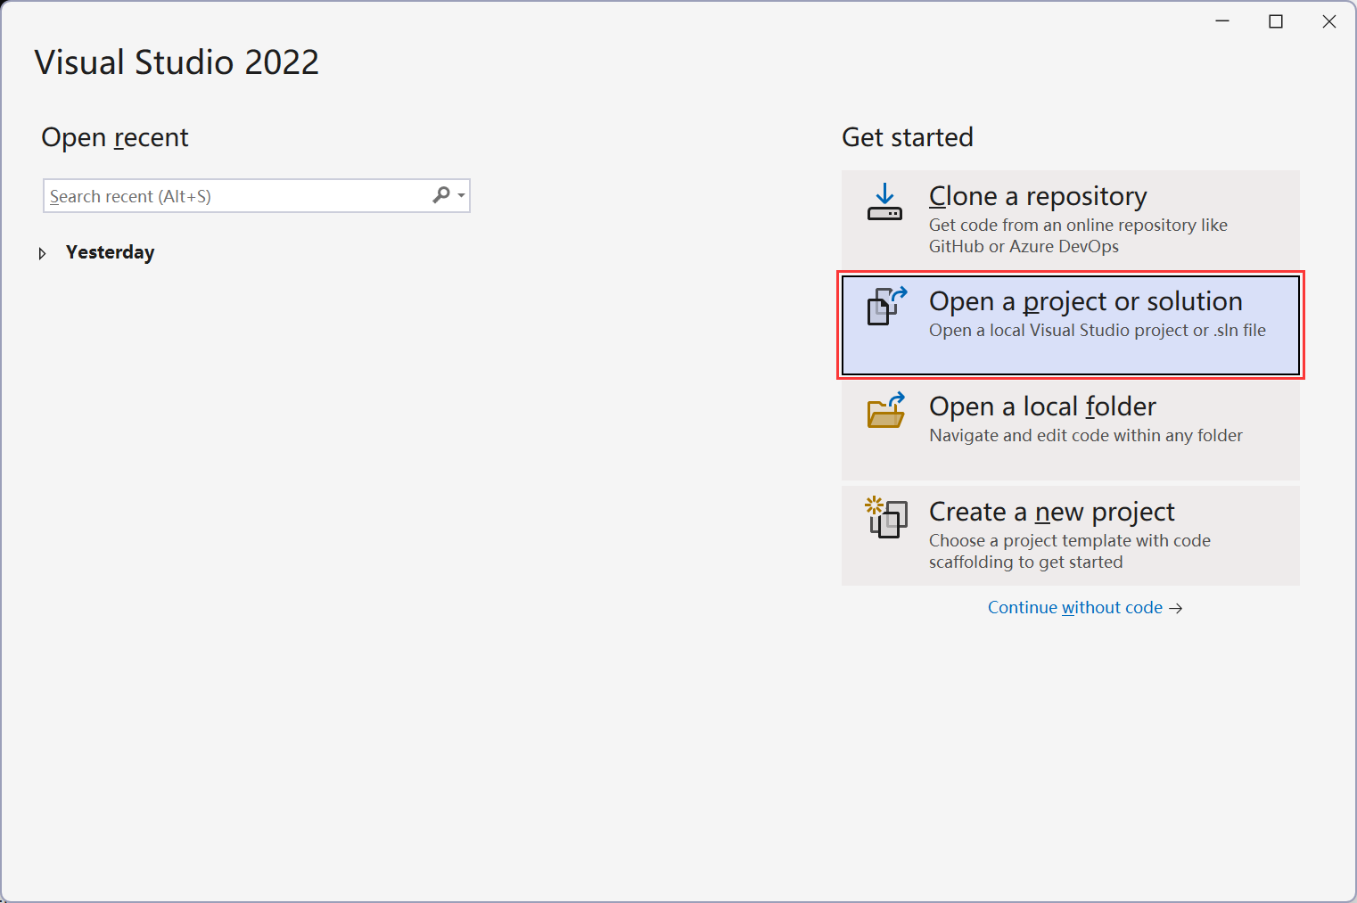Image resolution: width=1357 pixels, height=903 pixels.
Task: Click the 'Choose a project template' description text
Action: pos(1070,551)
